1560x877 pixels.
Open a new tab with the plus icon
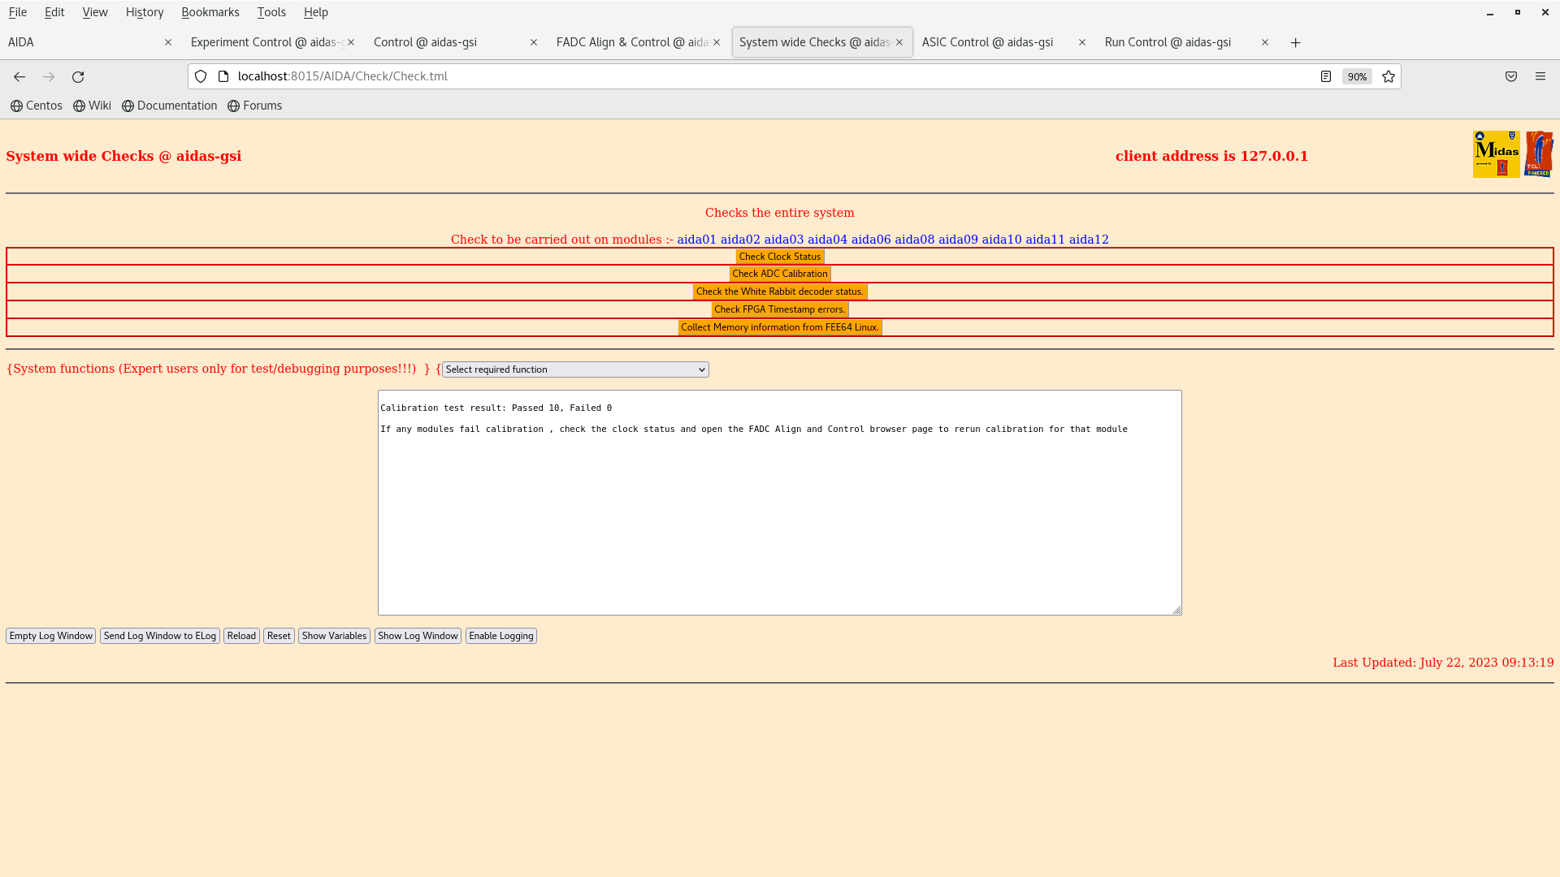coord(1296,42)
